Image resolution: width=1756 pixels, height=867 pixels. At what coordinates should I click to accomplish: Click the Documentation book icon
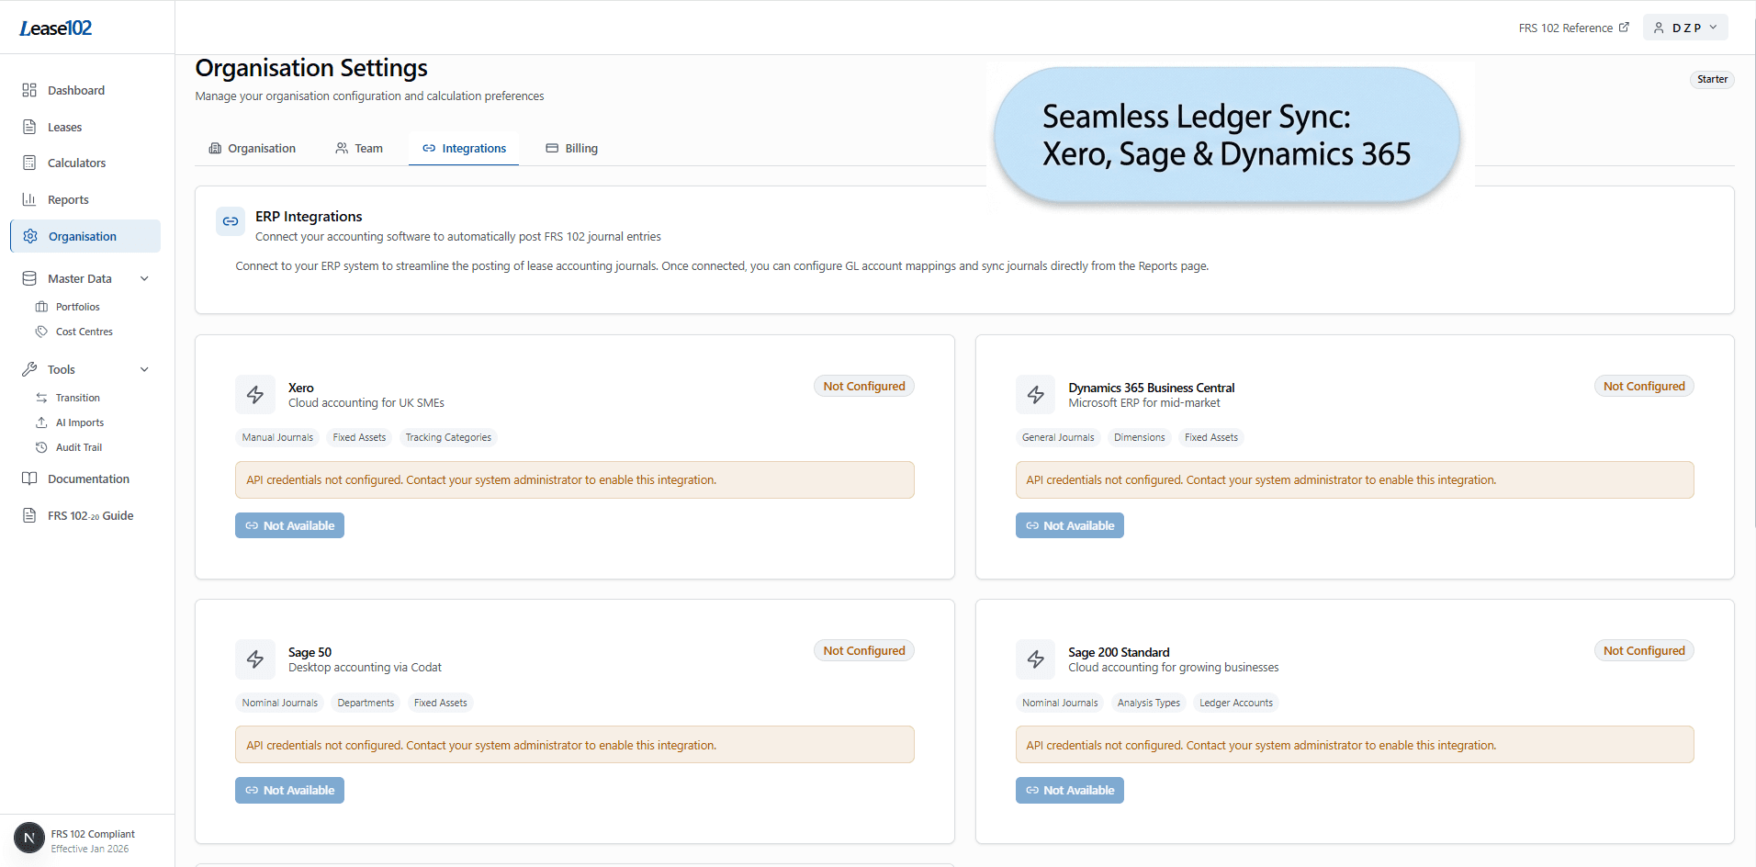[x=29, y=478]
